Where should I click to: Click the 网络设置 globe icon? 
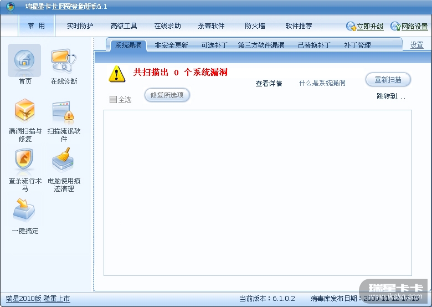[395, 27]
